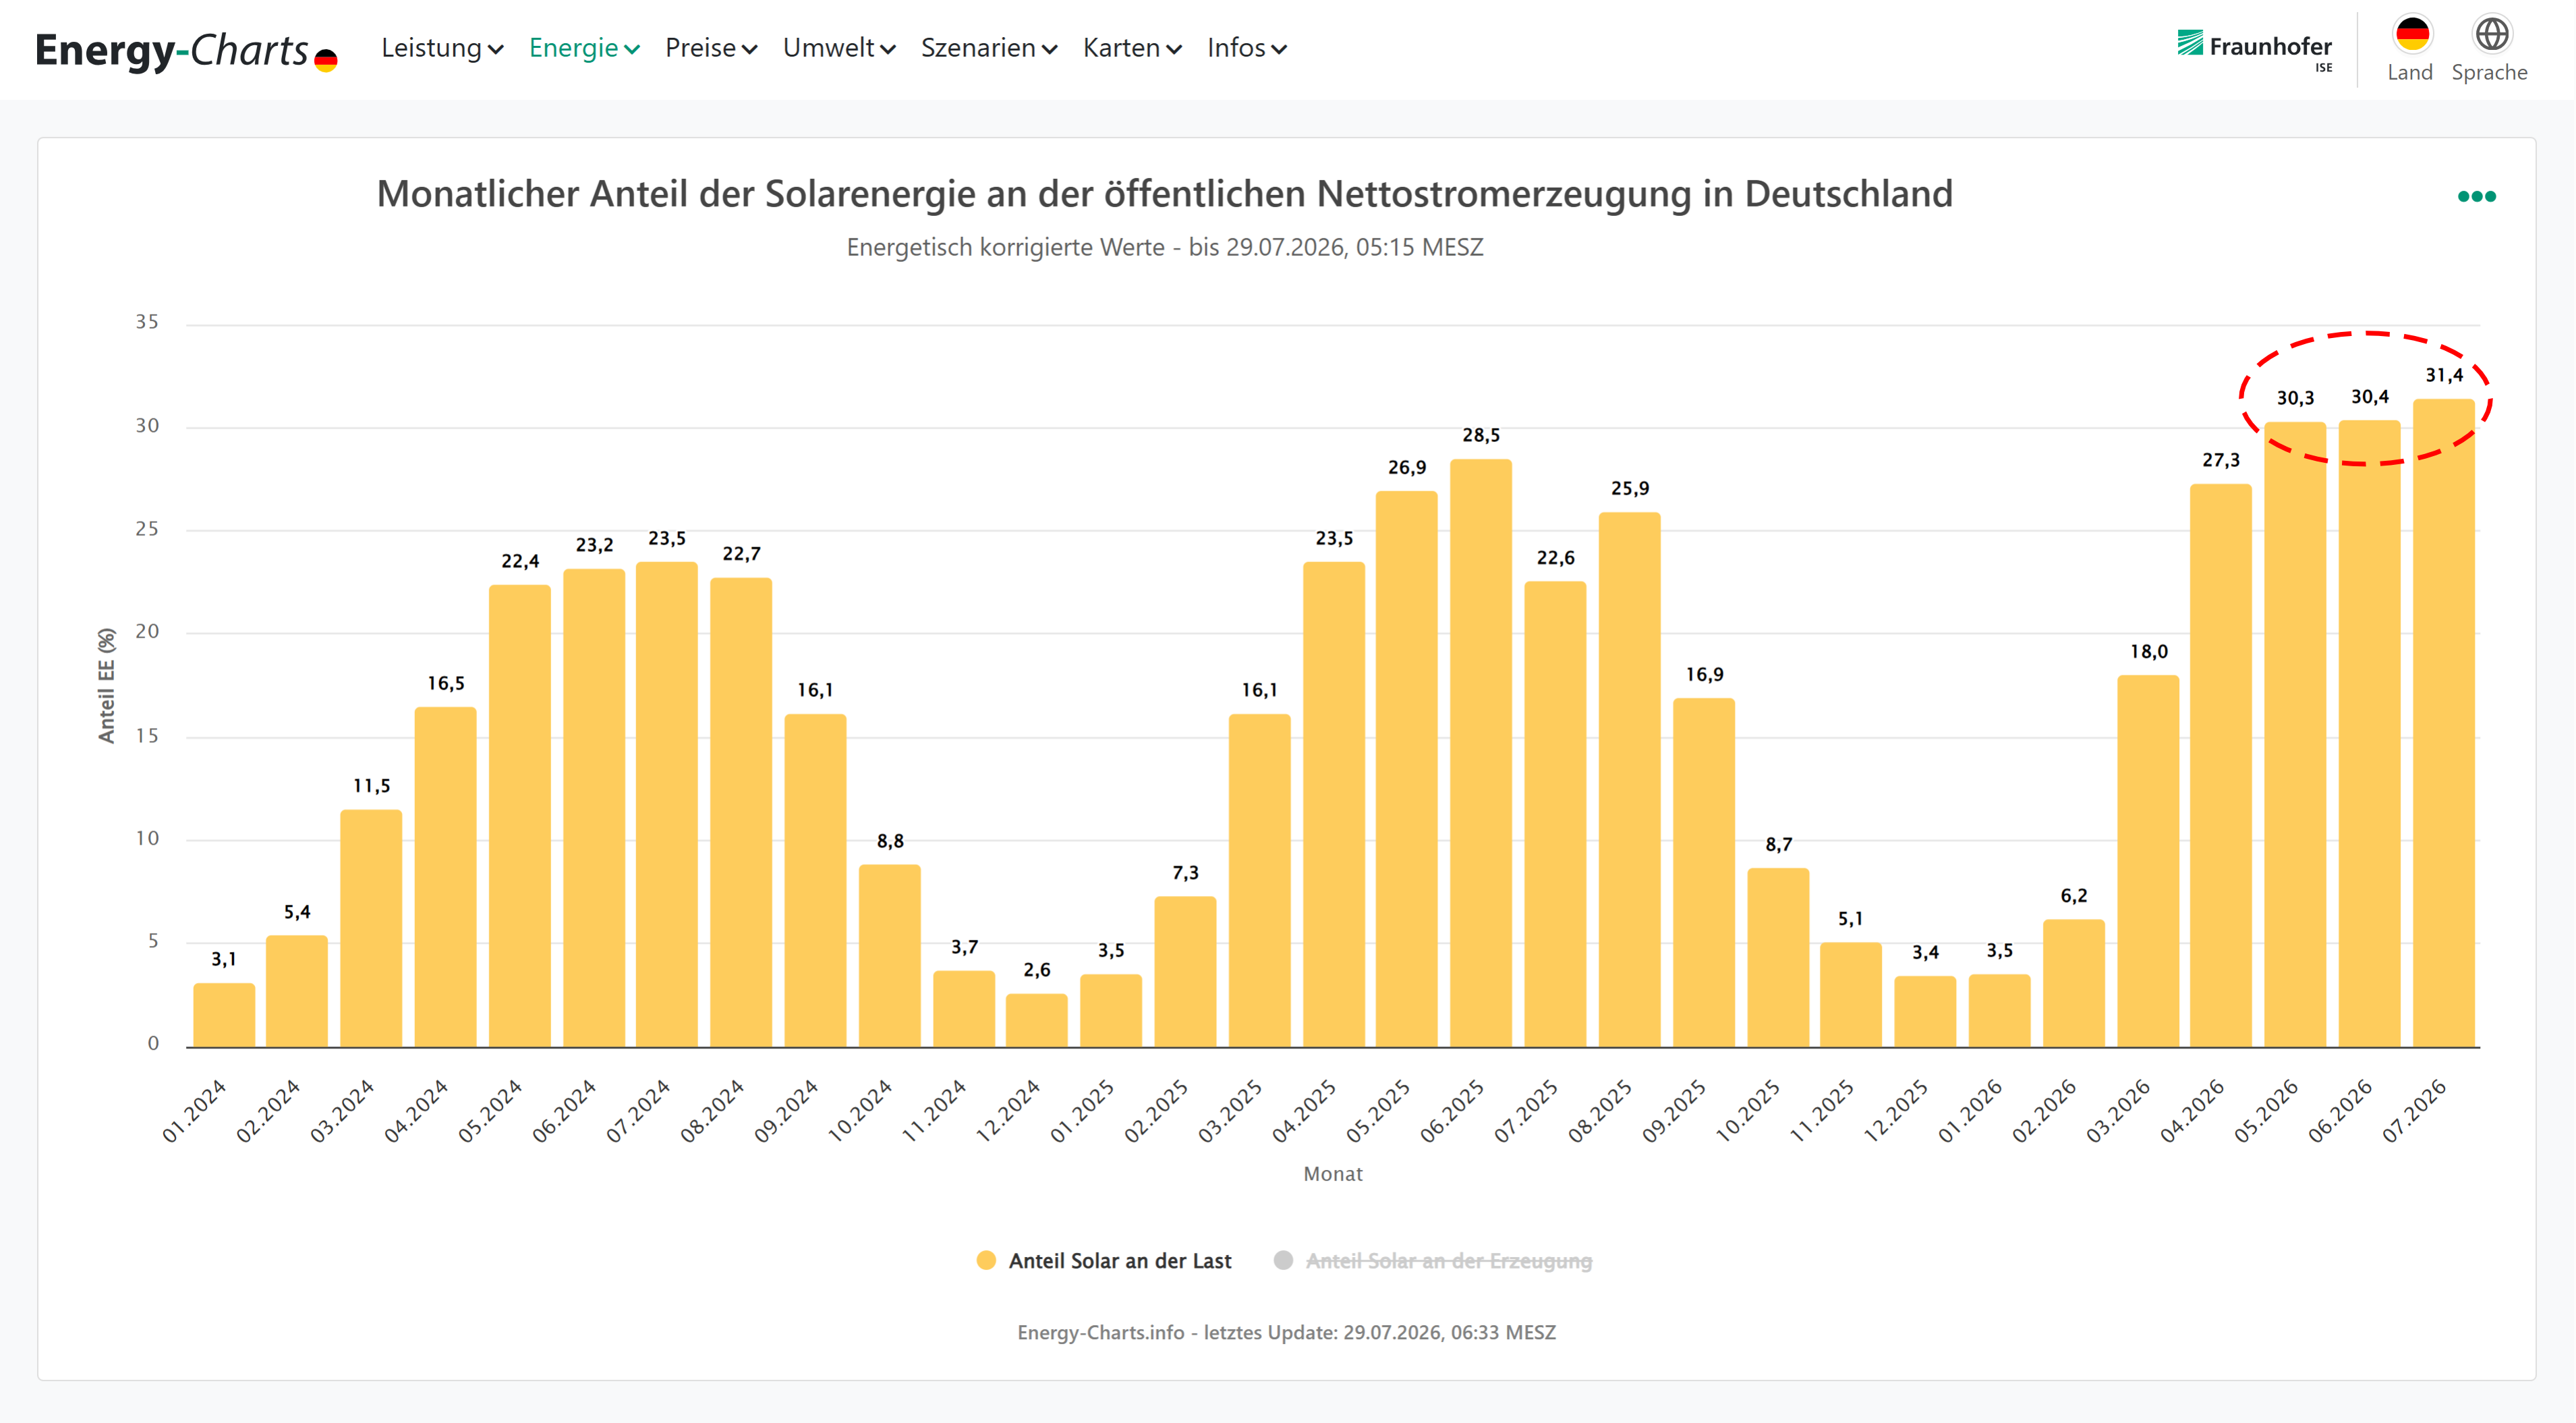Select the 12.2024 bar labeled 2,6

1036,1020
